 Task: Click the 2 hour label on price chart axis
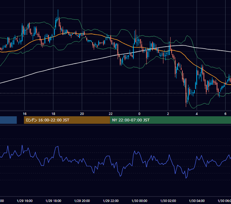tap(168, 114)
